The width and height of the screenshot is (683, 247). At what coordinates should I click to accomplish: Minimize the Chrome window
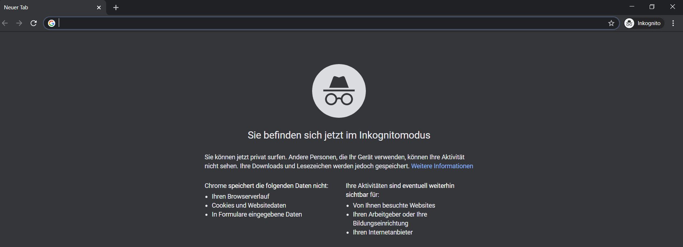[632, 7]
